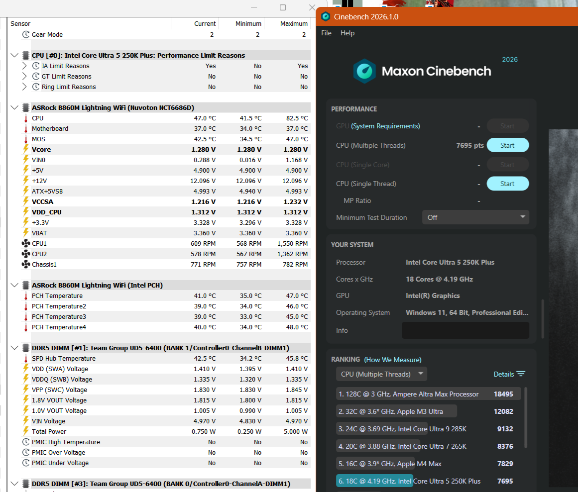Click the clock icon beside Gear Mode
Viewport: 578px width, 492px height.
[x=26, y=35]
